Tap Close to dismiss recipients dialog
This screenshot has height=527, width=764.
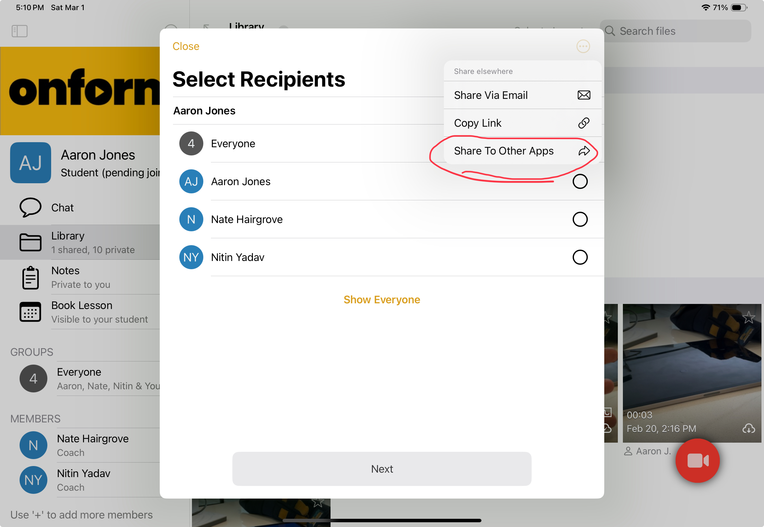(186, 46)
